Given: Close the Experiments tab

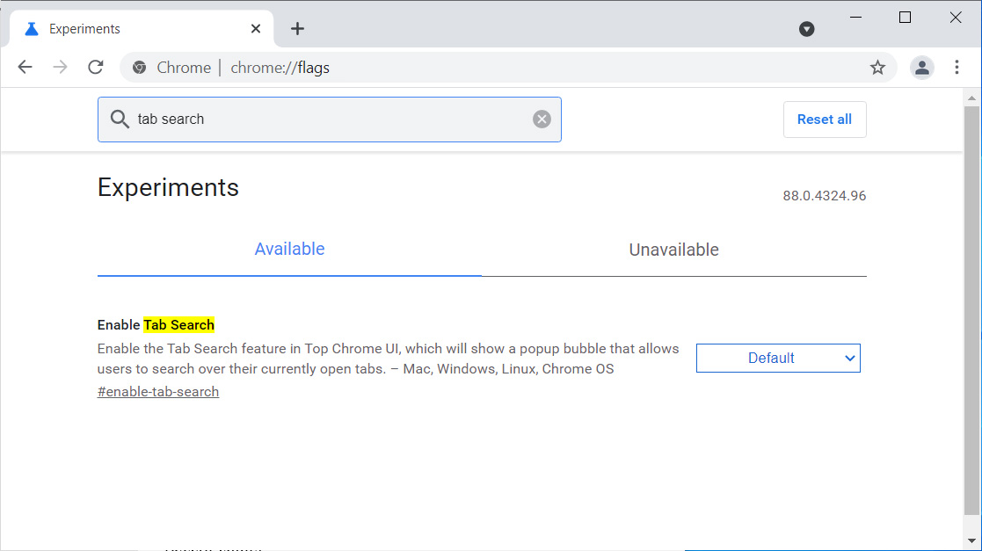Looking at the screenshot, I should pyautogui.click(x=256, y=29).
